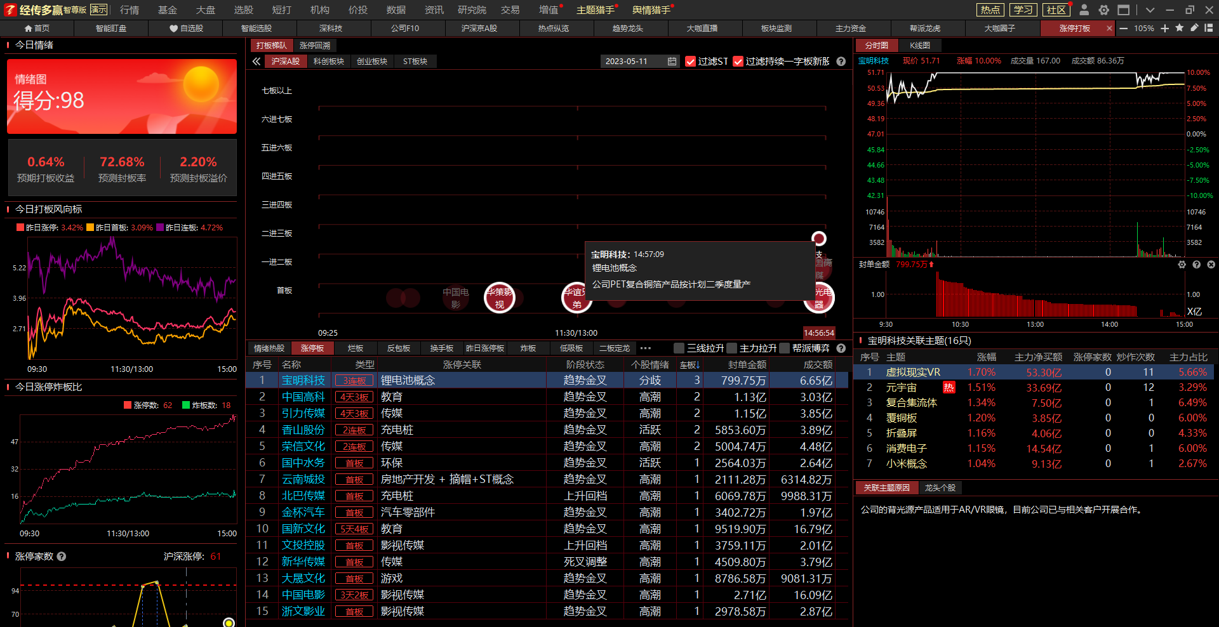1219x627 pixels.
Task: Open 主题猎手 menu item
Action: 596,10
